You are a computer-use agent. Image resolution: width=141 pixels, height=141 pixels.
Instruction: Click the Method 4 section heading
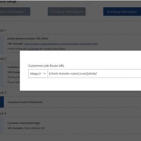pyautogui.click(x=3, y=113)
